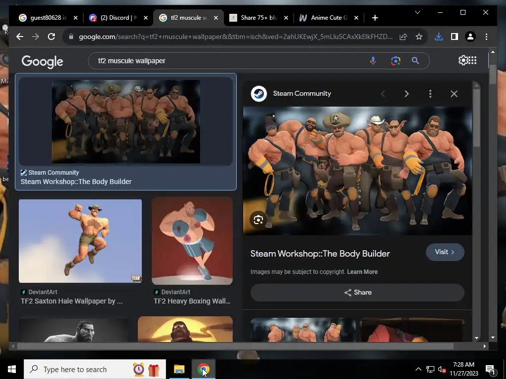This screenshot has height=379, width=506.
Task: Click Steam Community logo in preview
Action: [x=259, y=93]
